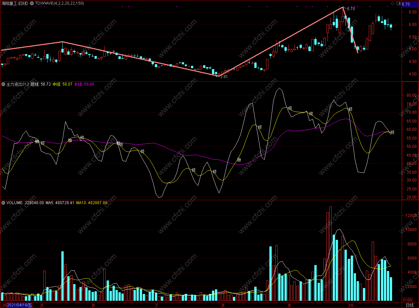Click month 6 on the time axis
Image resolution: width=419 pixels, height=308 pixels.
[x=94, y=305]
